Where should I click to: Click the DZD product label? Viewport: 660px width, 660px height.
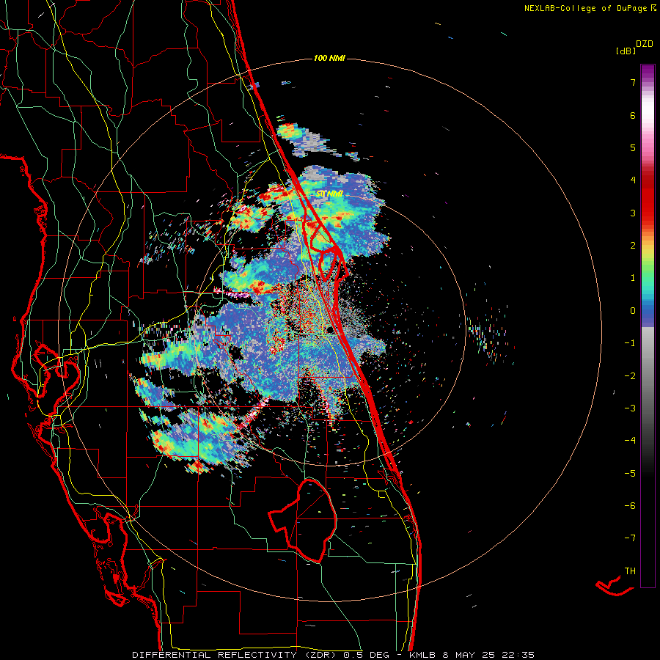point(645,44)
